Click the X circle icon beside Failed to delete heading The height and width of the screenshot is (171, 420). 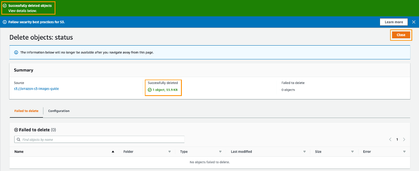pos(16,130)
